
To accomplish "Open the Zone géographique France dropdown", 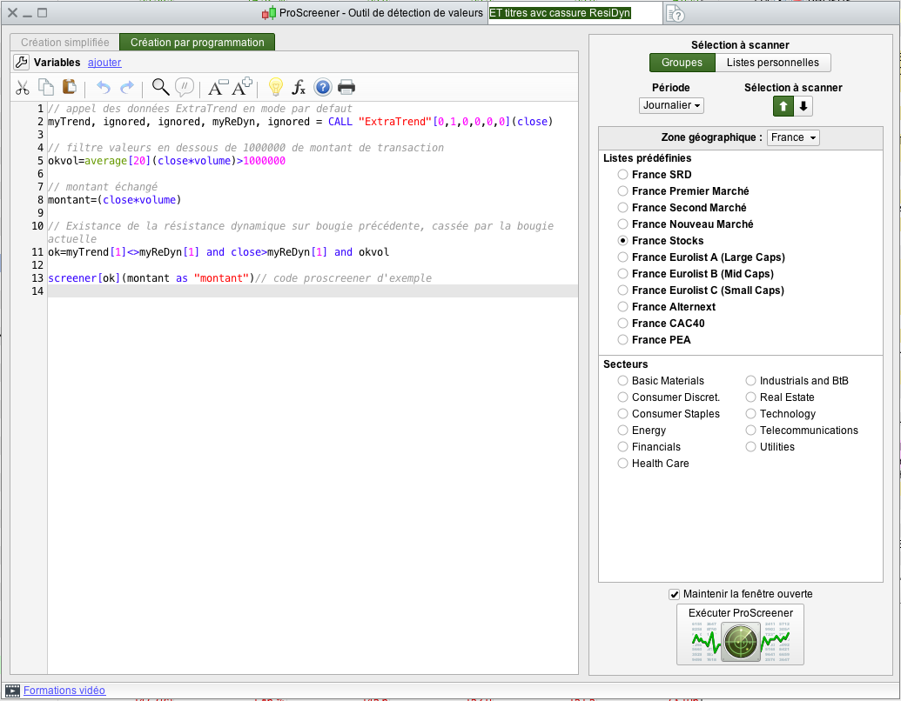I will coord(793,137).
